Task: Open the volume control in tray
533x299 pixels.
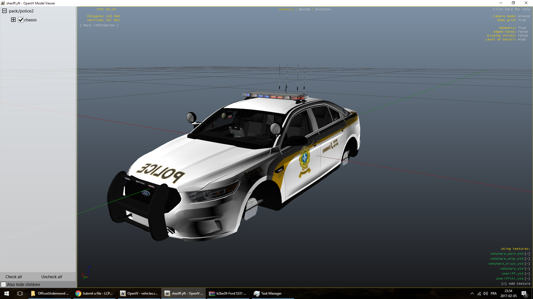Action: coord(485,293)
